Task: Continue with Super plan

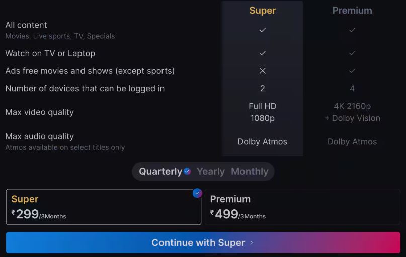Action: point(203,242)
